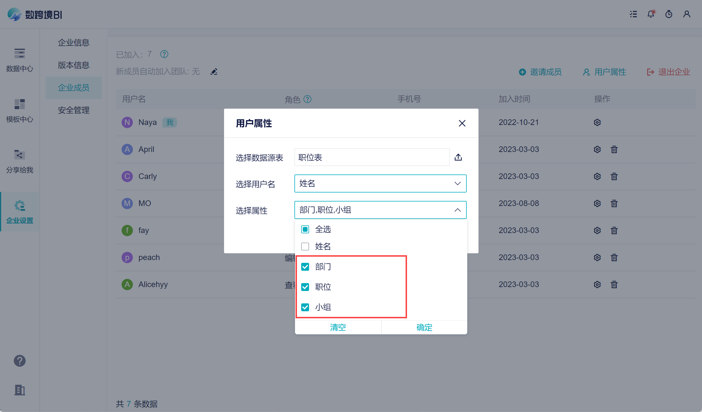Open the notification bell icon
Image resolution: width=702 pixels, height=412 pixels.
tap(650, 14)
